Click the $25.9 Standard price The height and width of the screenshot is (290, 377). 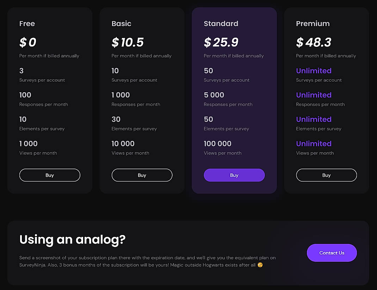point(221,42)
